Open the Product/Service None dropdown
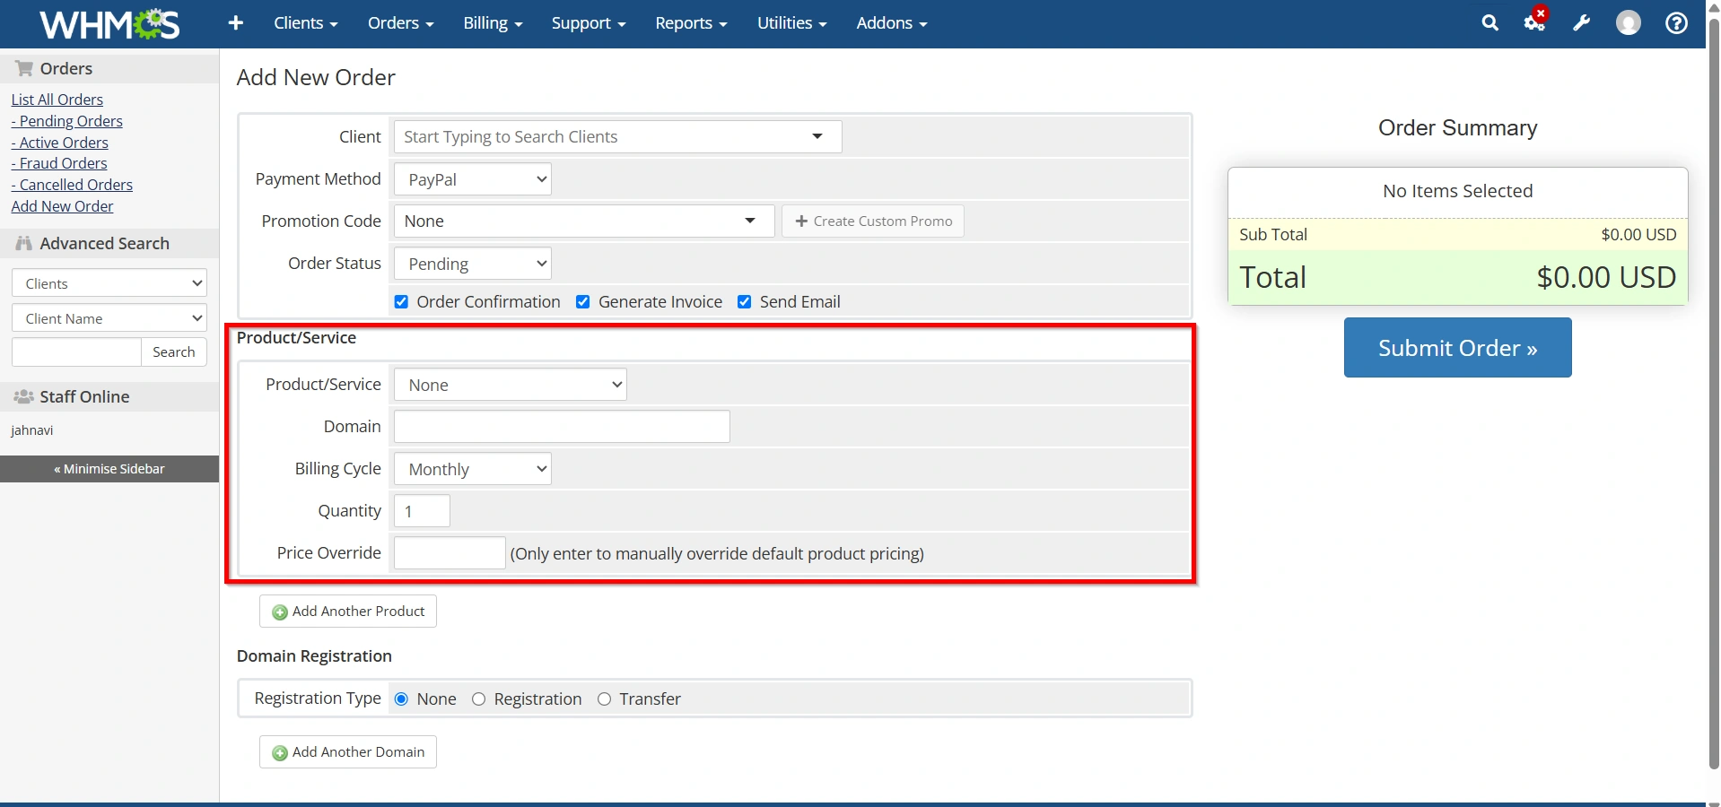This screenshot has width=1721, height=807. pyautogui.click(x=511, y=385)
